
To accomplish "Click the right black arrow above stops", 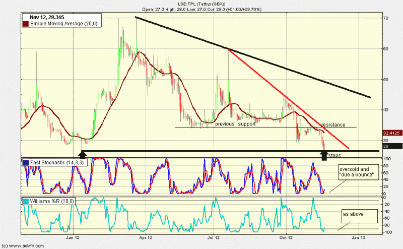I will [x=323, y=154].
